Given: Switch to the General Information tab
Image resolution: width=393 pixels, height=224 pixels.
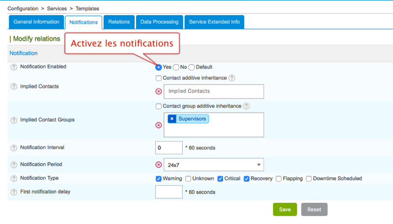Looking at the screenshot, I should click(36, 22).
